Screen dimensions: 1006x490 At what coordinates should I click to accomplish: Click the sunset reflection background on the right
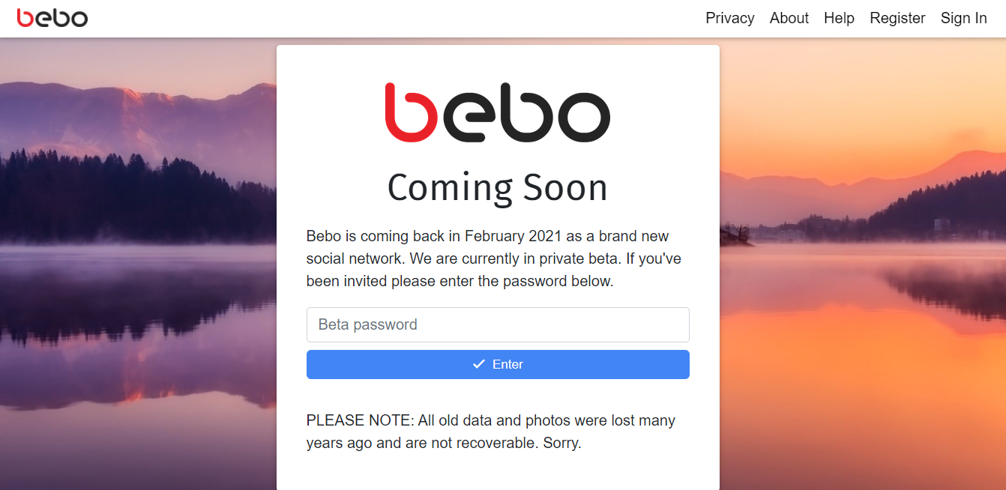coord(862,300)
